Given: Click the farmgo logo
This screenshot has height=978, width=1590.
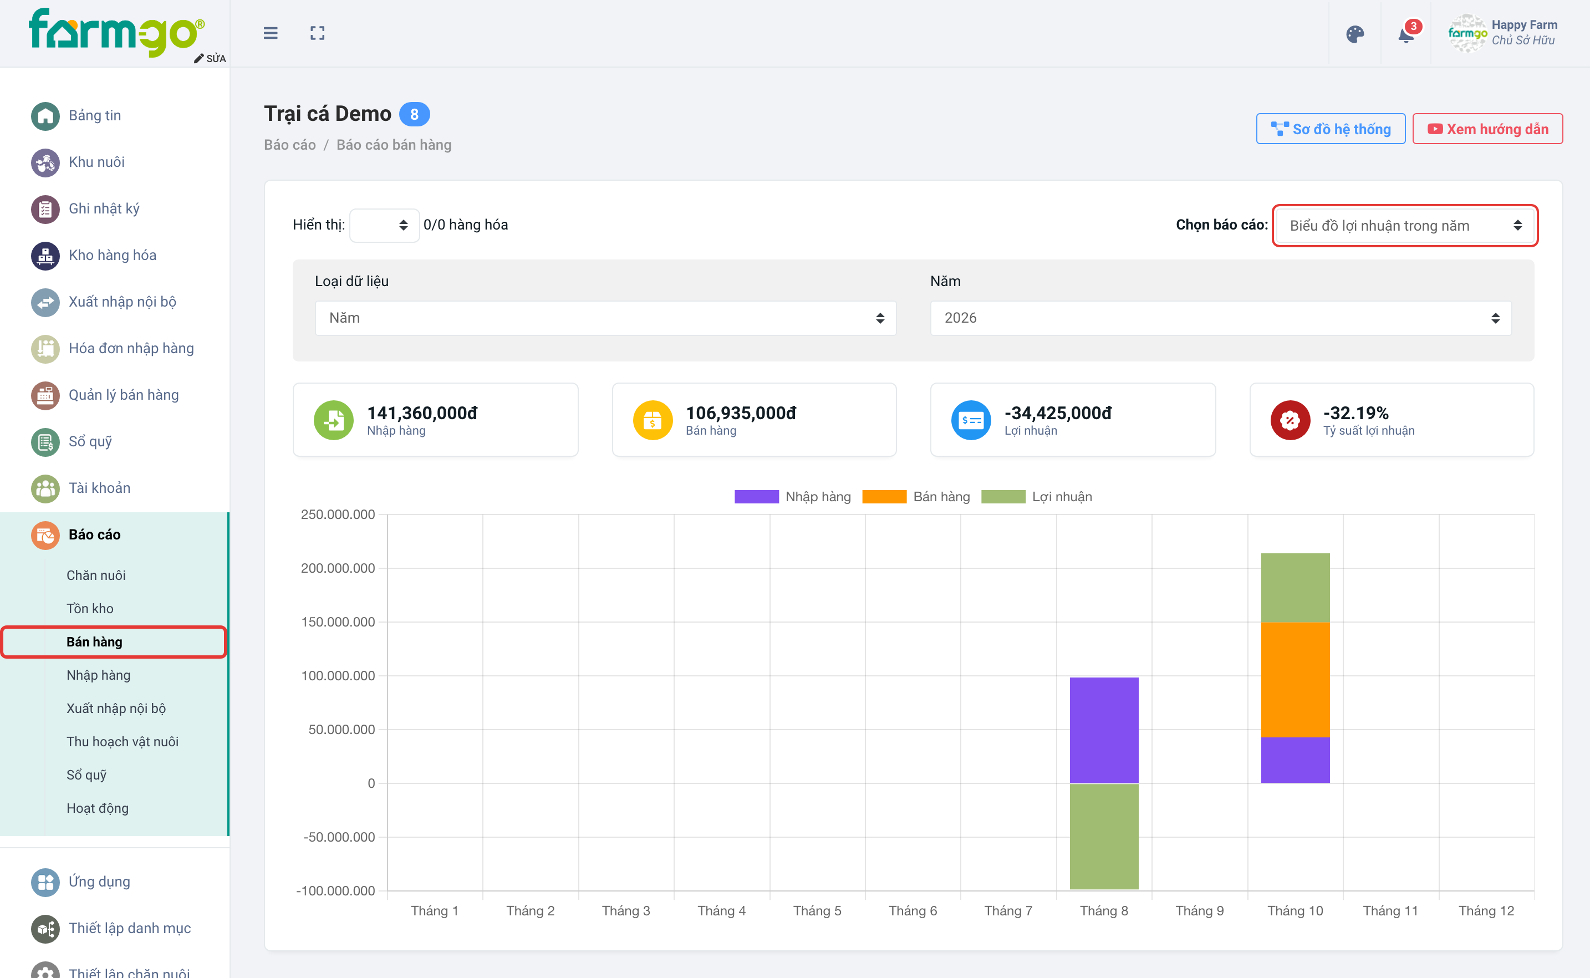Looking at the screenshot, I should pyautogui.click(x=116, y=32).
